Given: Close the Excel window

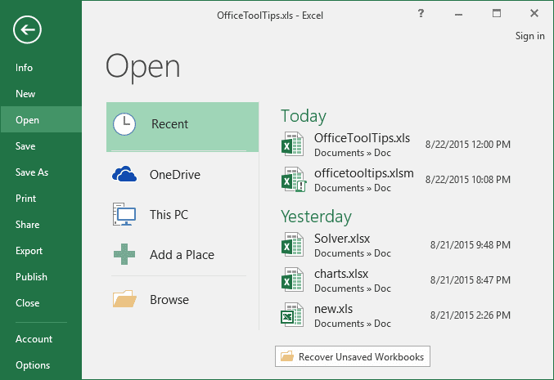Looking at the screenshot, I should pyautogui.click(x=534, y=13).
